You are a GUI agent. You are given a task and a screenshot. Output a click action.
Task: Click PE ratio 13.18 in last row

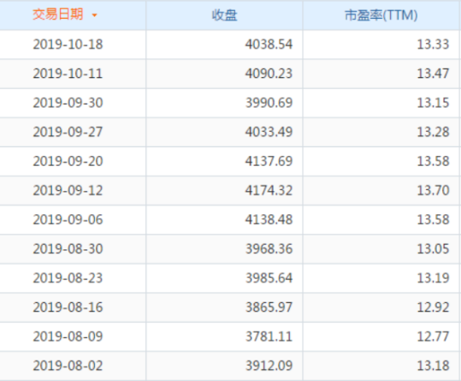(433, 366)
